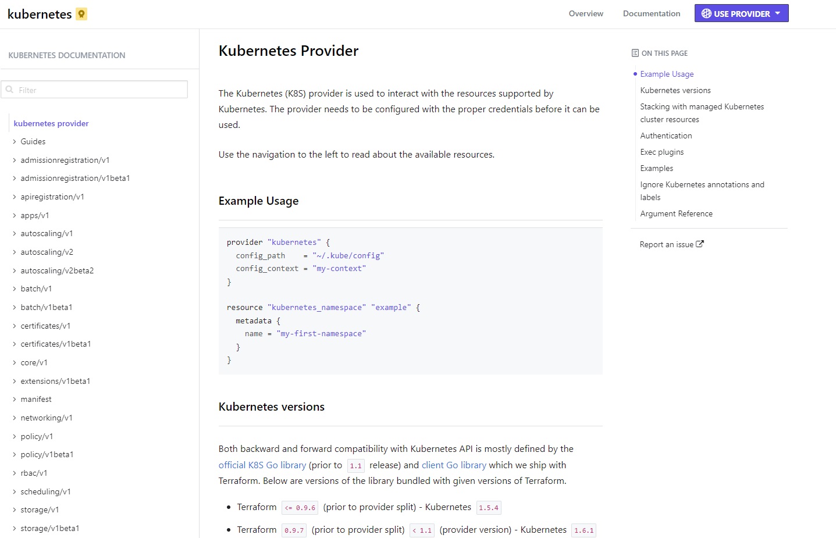Click the kubernetes title in header

point(40,14)
